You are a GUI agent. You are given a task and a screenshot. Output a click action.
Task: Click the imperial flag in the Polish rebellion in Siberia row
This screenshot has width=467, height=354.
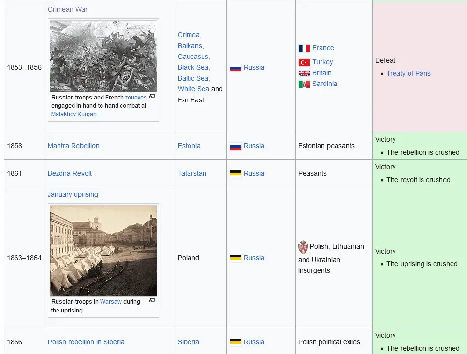pos(235,342)
